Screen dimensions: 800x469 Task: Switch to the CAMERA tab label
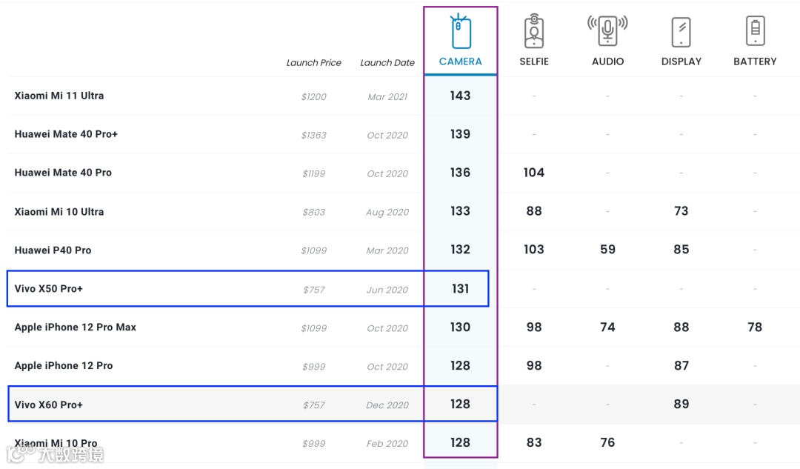(461, 61)
